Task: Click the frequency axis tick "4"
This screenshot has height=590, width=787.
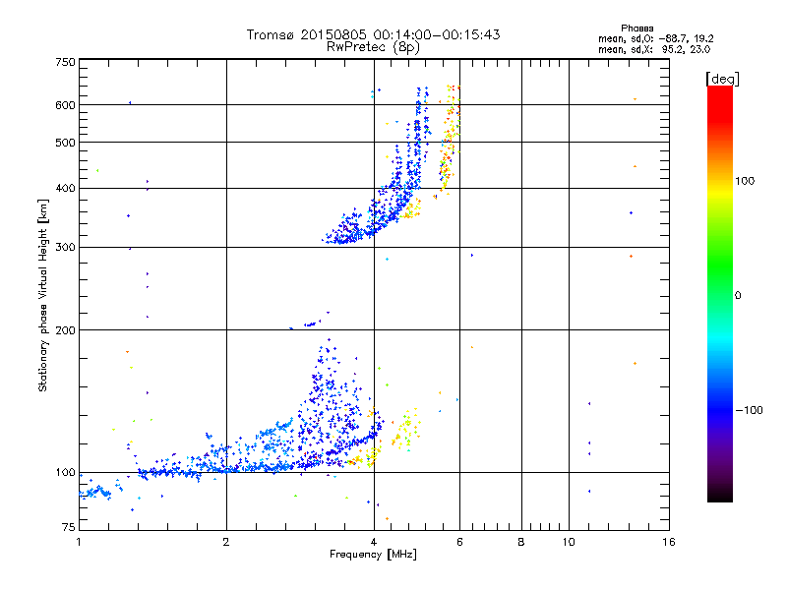Action: [x=374, y=542]
